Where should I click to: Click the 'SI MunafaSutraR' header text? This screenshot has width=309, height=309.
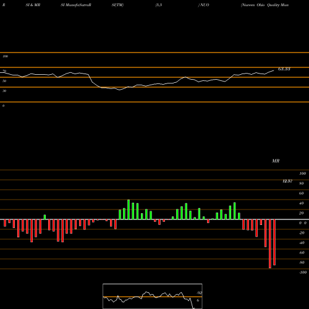pyautogui.click(x=76, y=5)
